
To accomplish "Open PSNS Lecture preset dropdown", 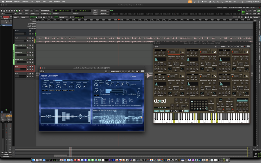I will pyautogui.click(x=116, y=71).
